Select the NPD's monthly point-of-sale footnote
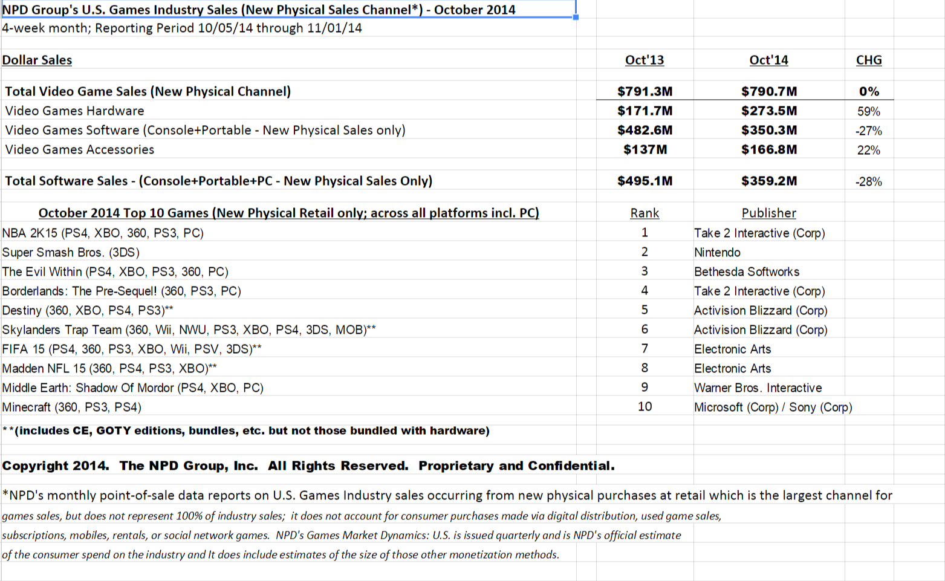The width and height of the screenshot is (945, 581). pos(447,495)
